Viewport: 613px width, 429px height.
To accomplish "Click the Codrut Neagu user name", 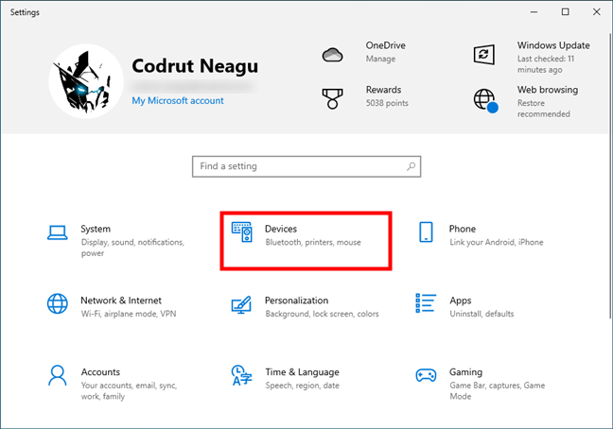I will coord(195,65).
